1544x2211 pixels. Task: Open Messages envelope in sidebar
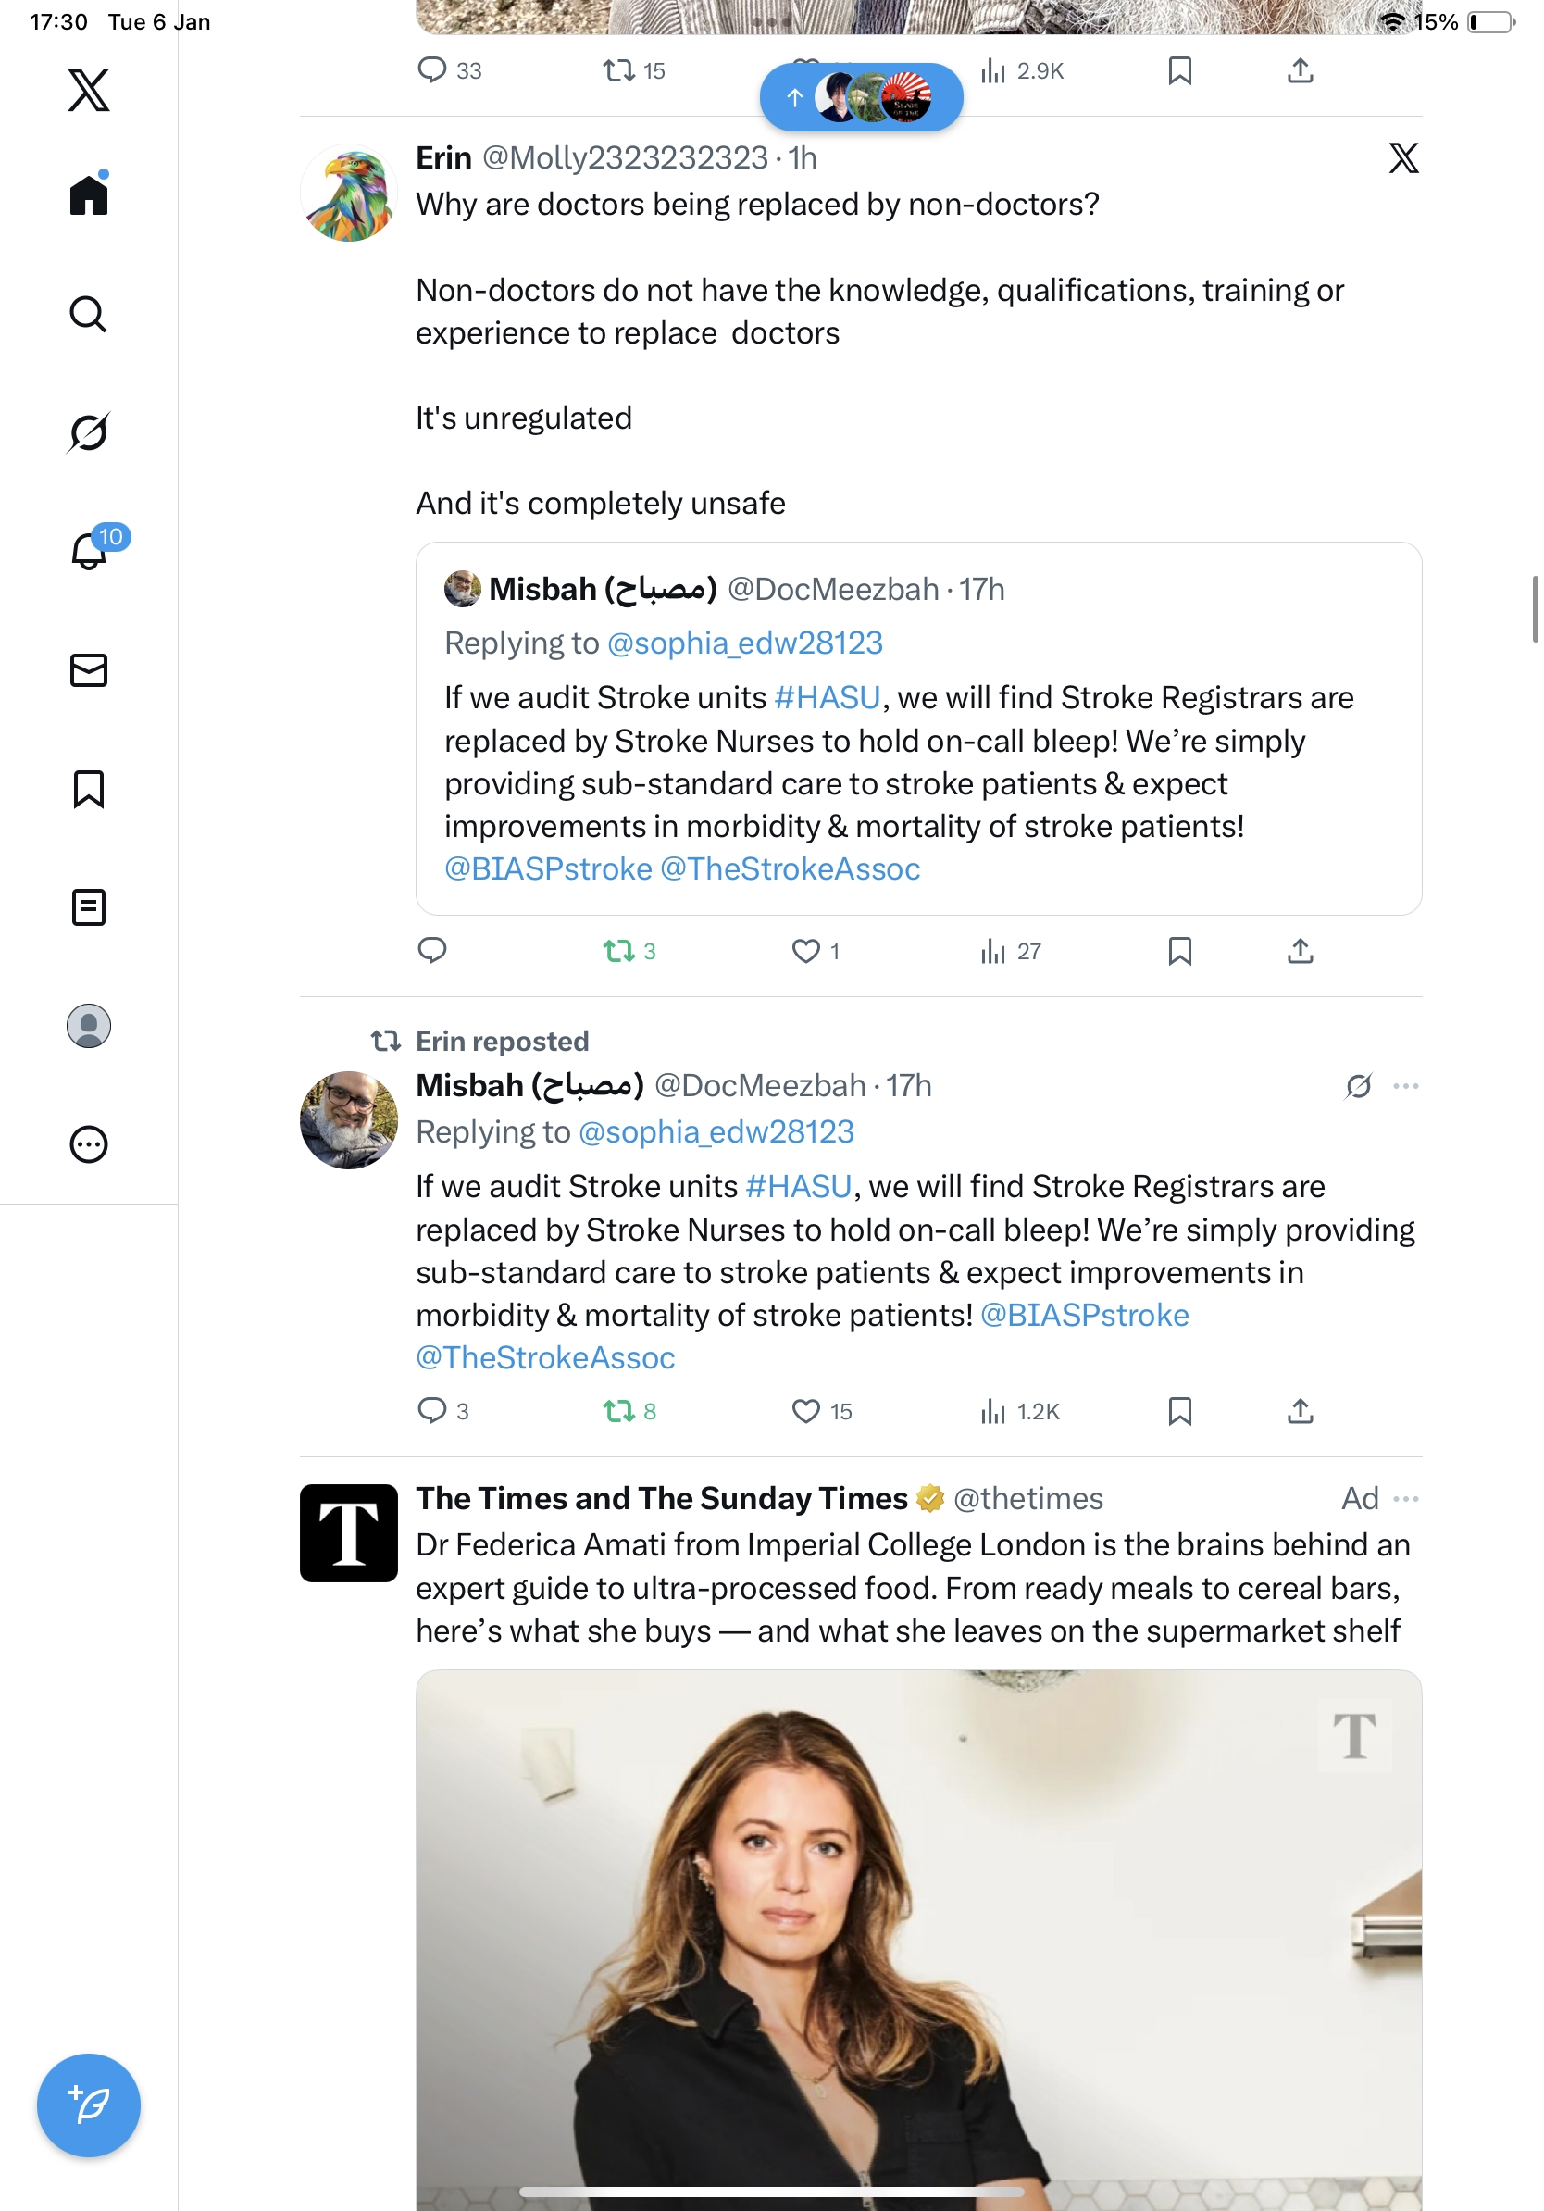point(89,670)
